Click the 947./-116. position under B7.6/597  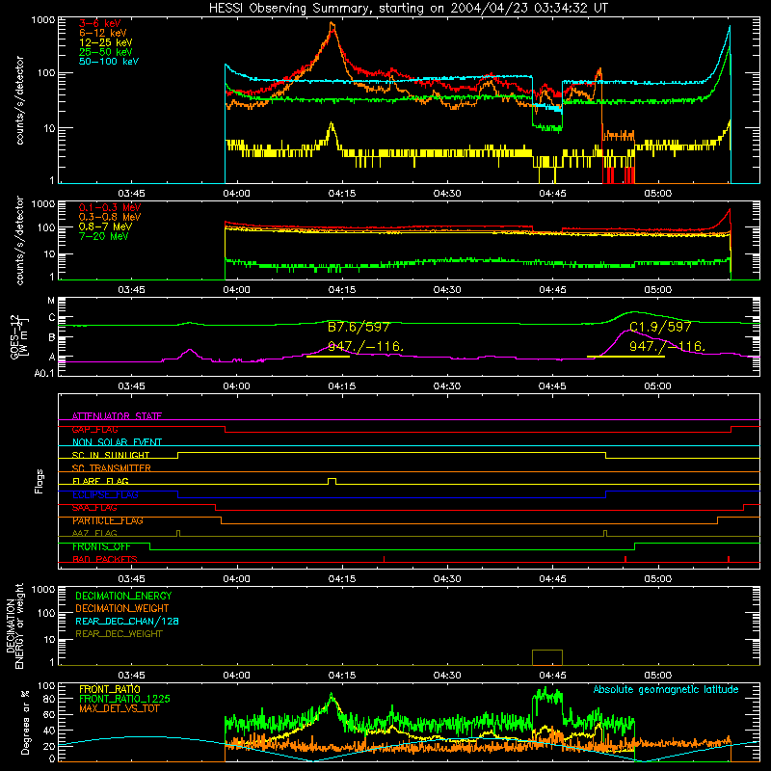[x=366, y=347]
